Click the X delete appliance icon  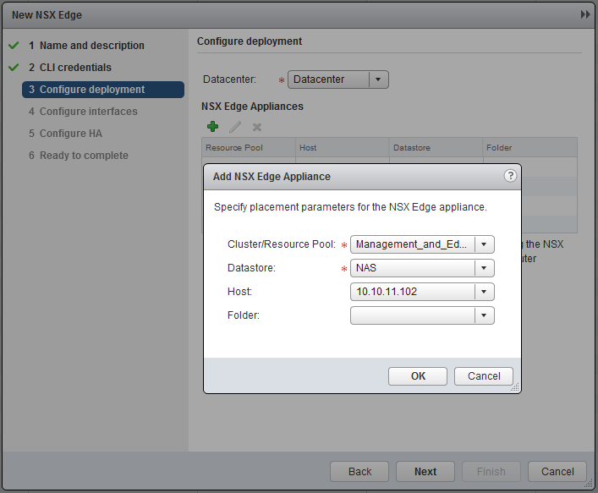257,127
